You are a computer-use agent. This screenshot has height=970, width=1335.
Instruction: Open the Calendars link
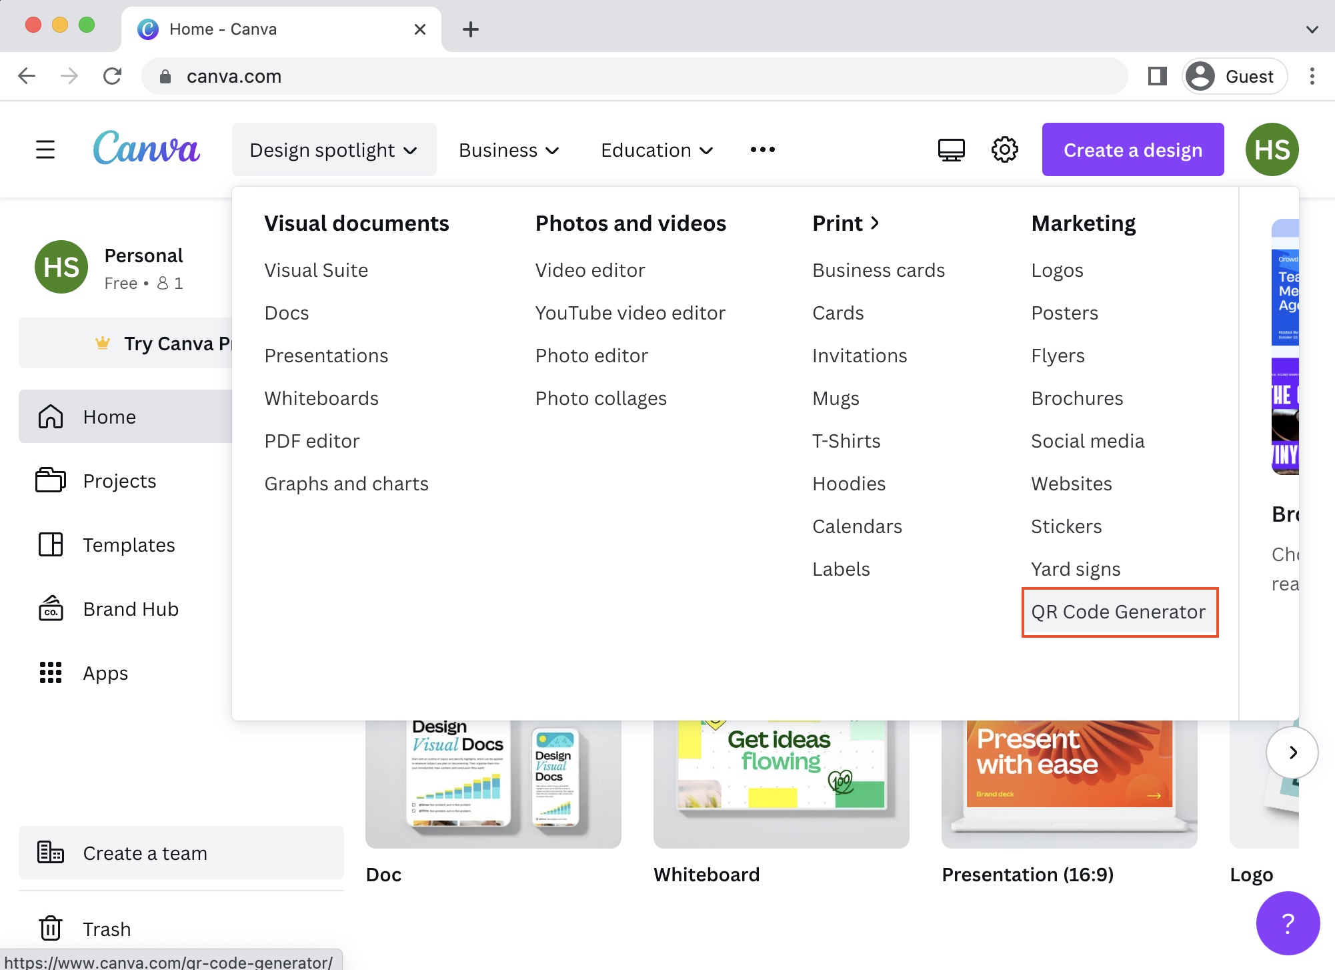pyautogui.click(x=857, y=526)
